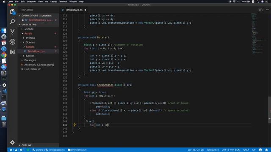Change language mode C# in status bar
The width and height of the screenshot is (271, 152).
254,150
